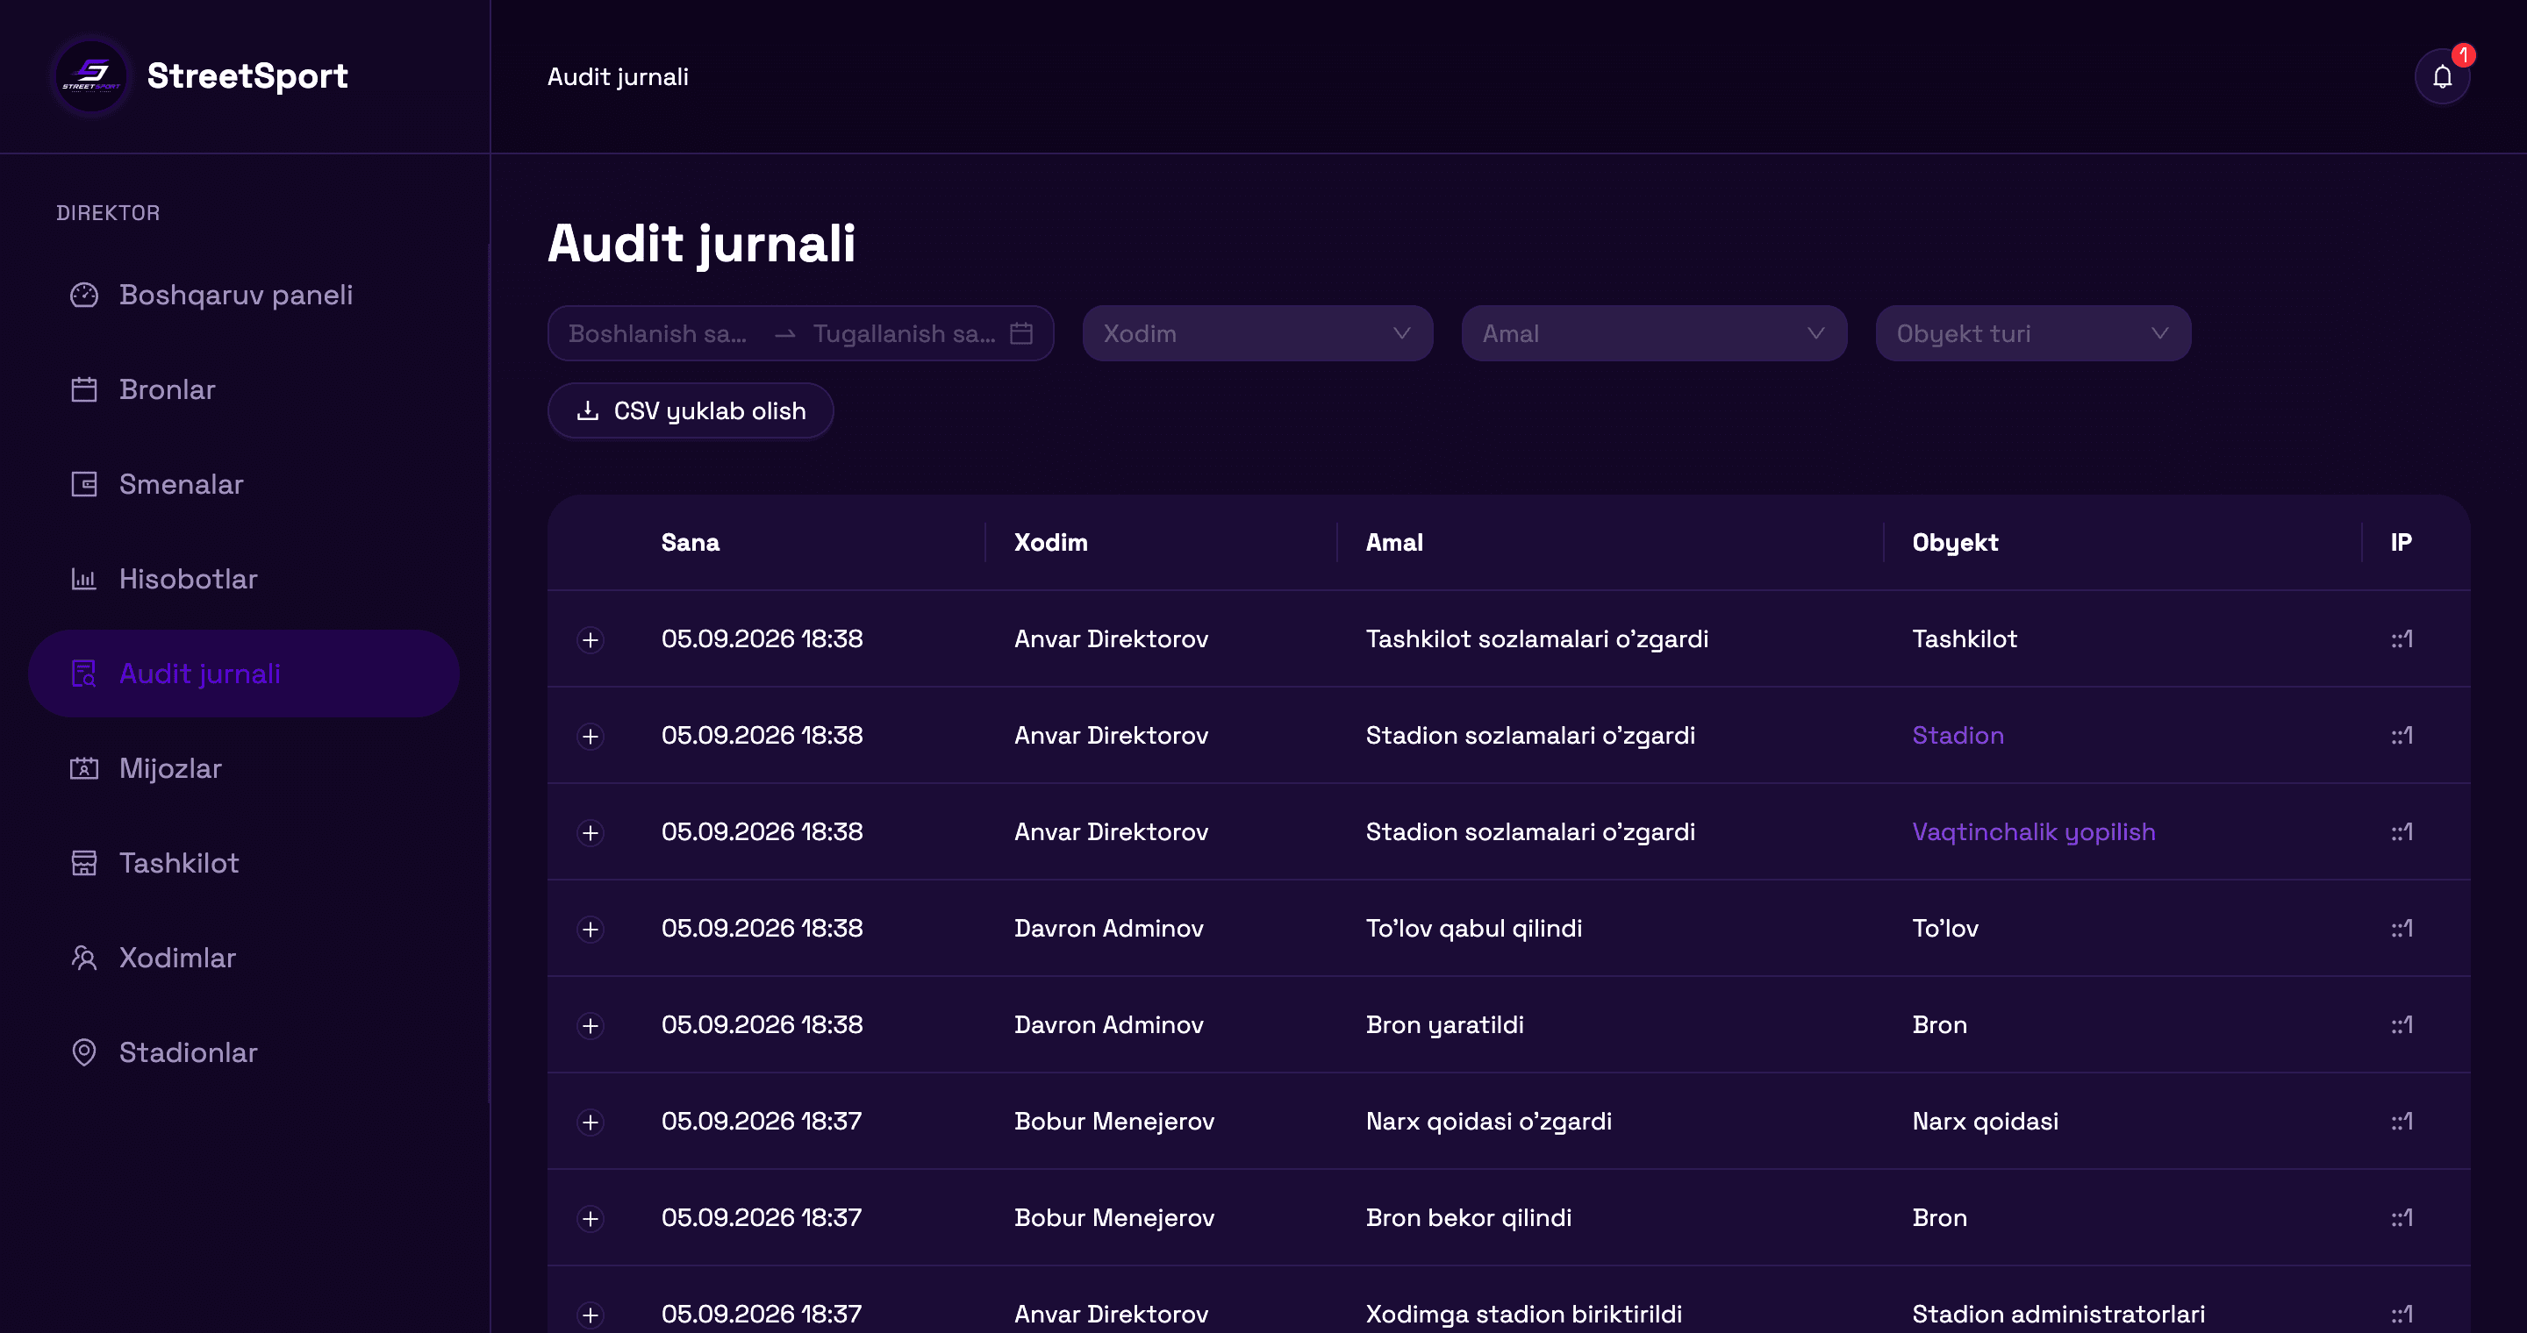Click Audit jurnali breadcrumb in header
The height and width of the screenshot is (1333, 2527).
pyautogui.click(x=618, y=76)
